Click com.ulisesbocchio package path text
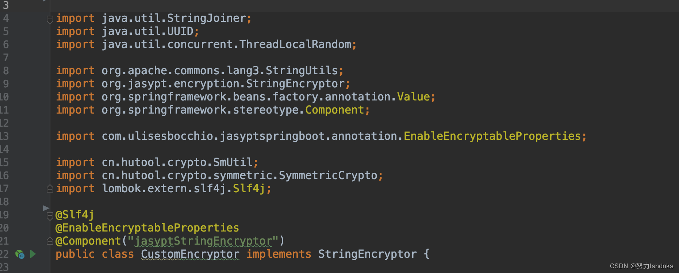Screen dimensions: 679x273 point(157,136)
